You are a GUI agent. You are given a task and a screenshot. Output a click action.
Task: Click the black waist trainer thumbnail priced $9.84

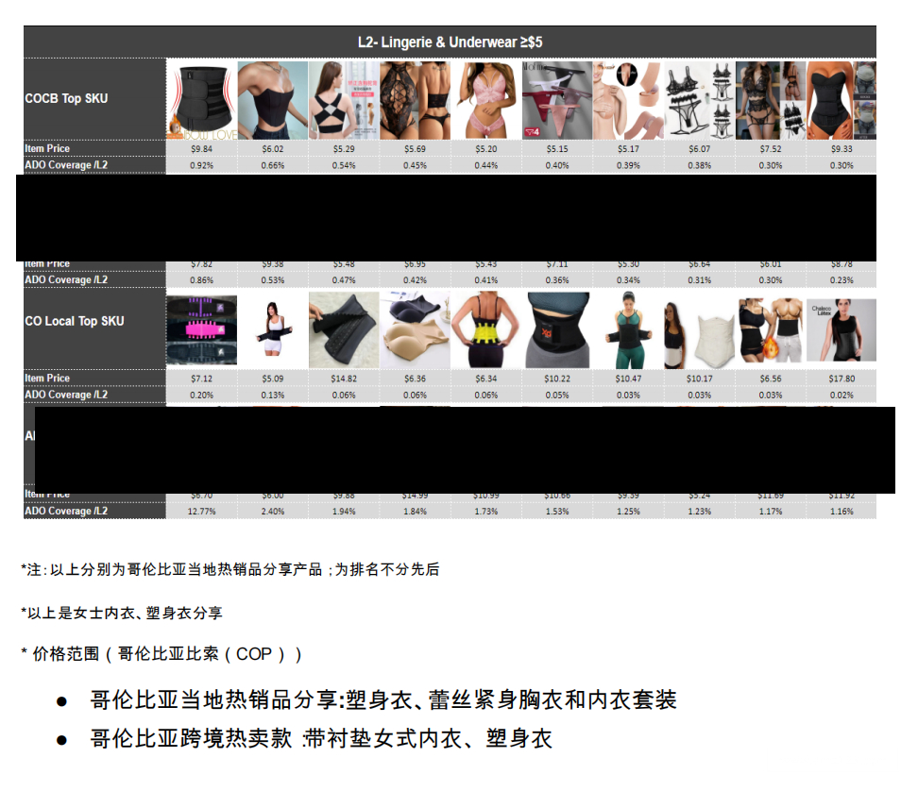[x=201, y=100]
